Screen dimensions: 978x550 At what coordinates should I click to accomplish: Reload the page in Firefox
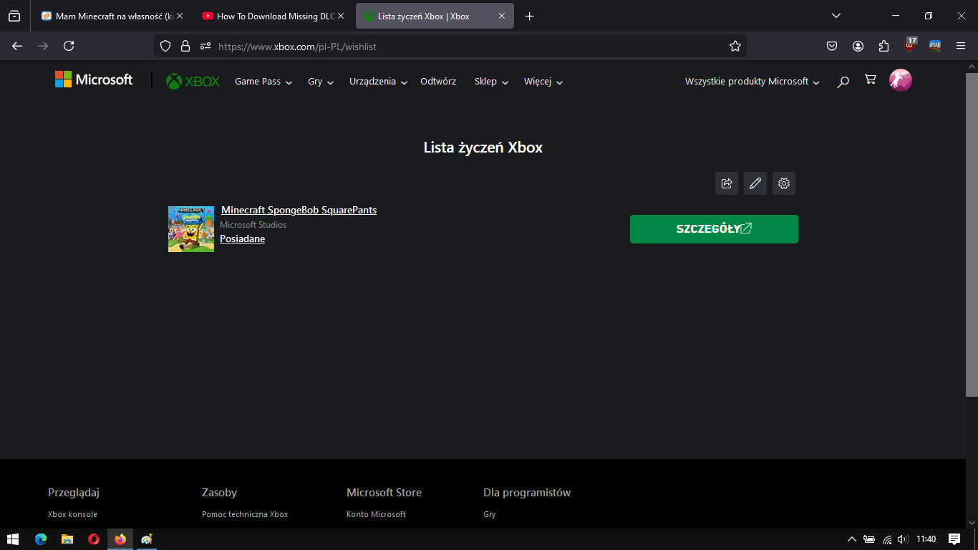(x=69, y=46)
